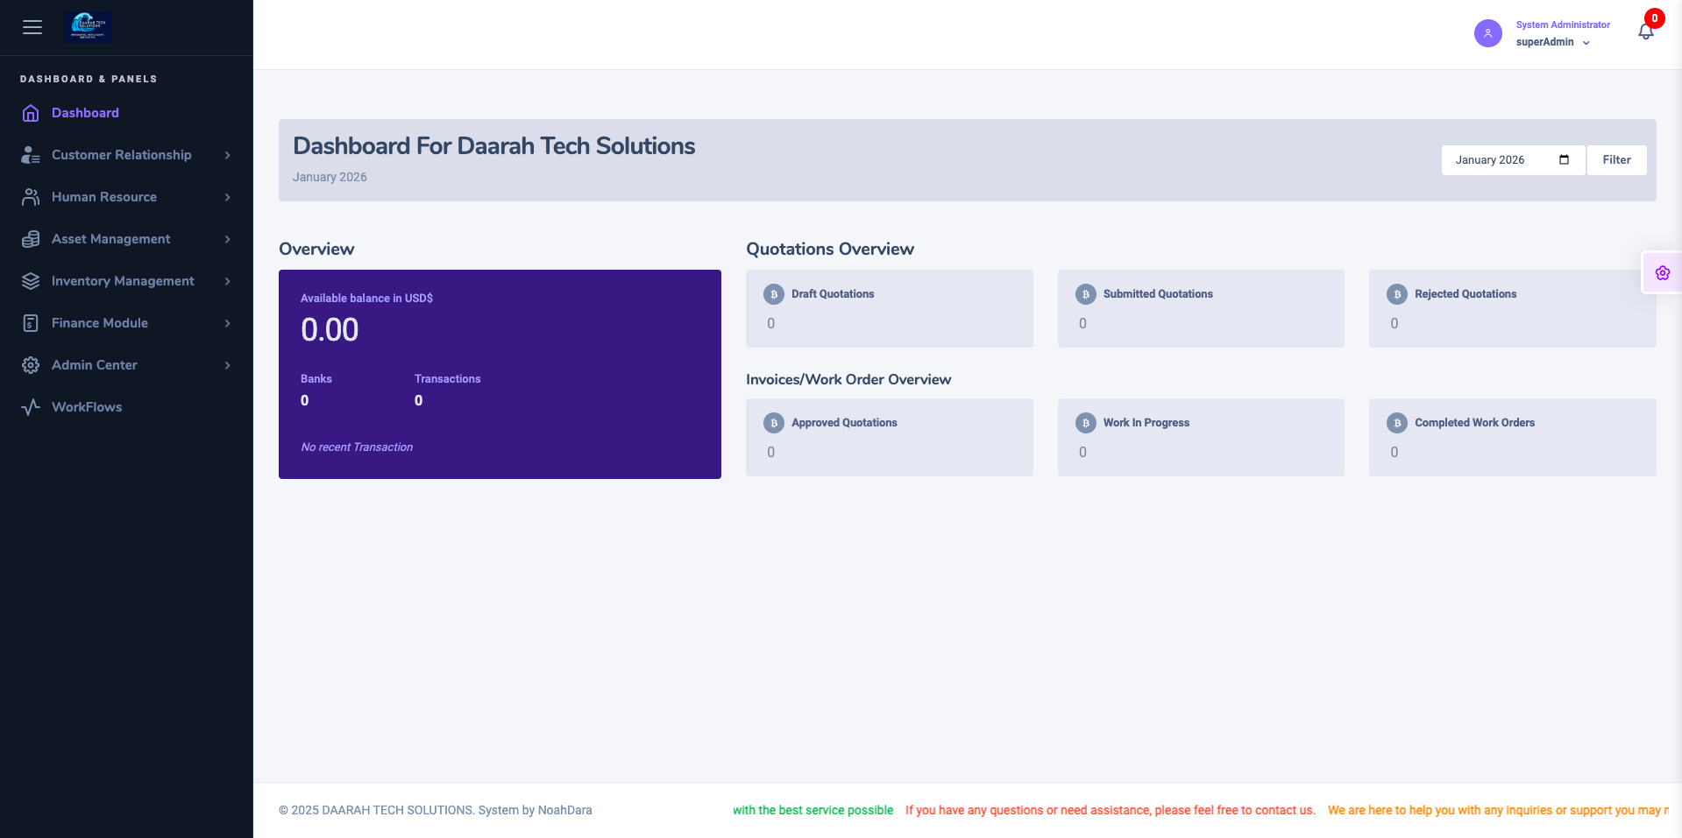Expand the Customer Relationship chevron
The image size is (1682, 838).
pyautogui.click(x=228, y=155)
